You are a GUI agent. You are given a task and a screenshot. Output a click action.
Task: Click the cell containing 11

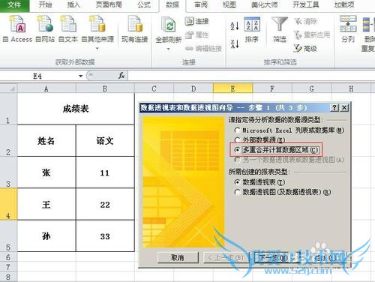105,172
